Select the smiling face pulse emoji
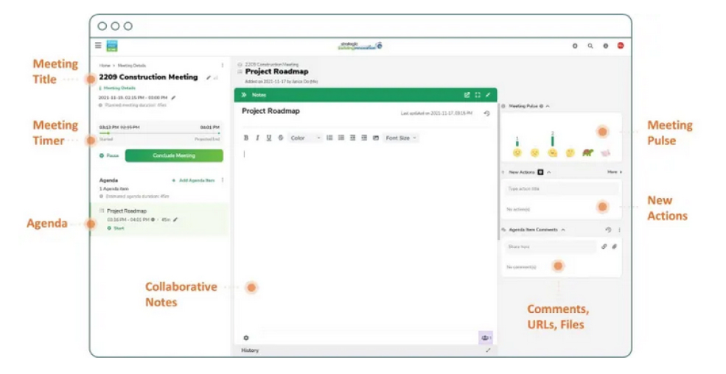Image resolution: width=726 pixels, height=374 pixels. (517, 152)
